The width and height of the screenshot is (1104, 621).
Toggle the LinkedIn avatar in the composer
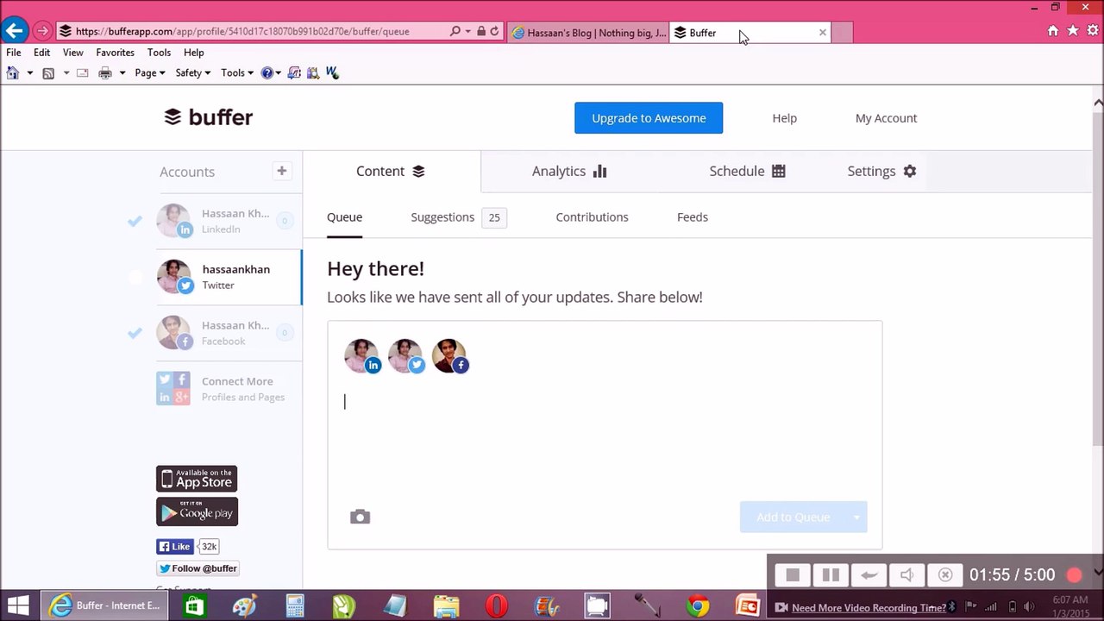click(x=362, y=356)
